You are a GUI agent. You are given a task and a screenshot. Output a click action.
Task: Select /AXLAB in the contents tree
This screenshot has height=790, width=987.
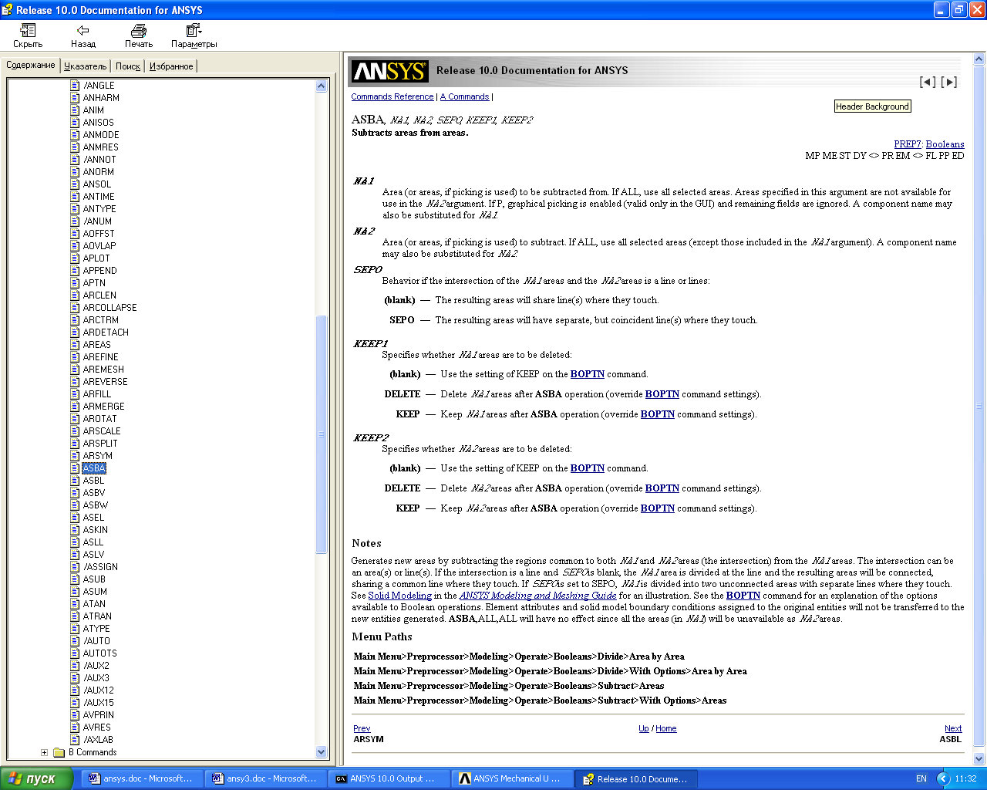pos(98,740)
